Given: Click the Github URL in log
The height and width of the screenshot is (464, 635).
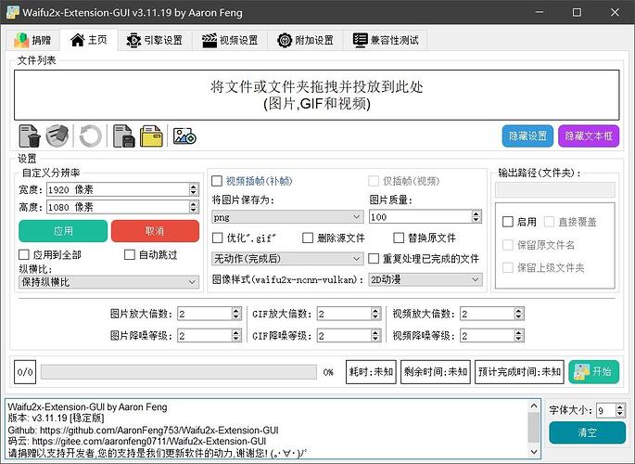Looking at the screenshot, I should [159, 430].
